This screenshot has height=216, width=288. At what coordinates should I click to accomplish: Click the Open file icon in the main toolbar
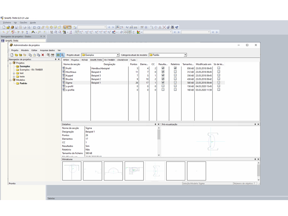pyautogui.click(x=8, y=27)
